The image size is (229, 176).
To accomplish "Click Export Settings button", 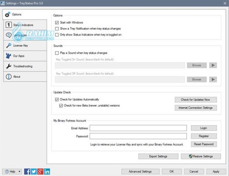I will coord(158,156).
